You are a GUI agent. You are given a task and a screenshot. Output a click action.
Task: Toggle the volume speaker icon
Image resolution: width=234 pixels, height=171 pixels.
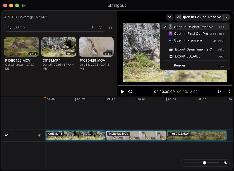130,92
